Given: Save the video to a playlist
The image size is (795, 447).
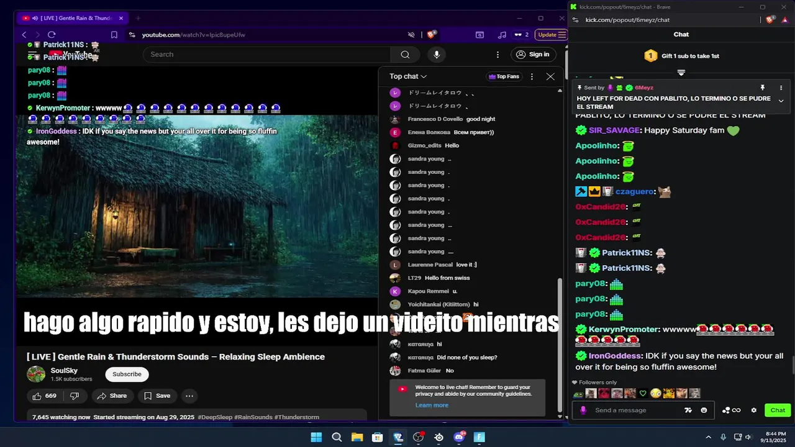Looking at the screenshot, I should coord(157,395).
